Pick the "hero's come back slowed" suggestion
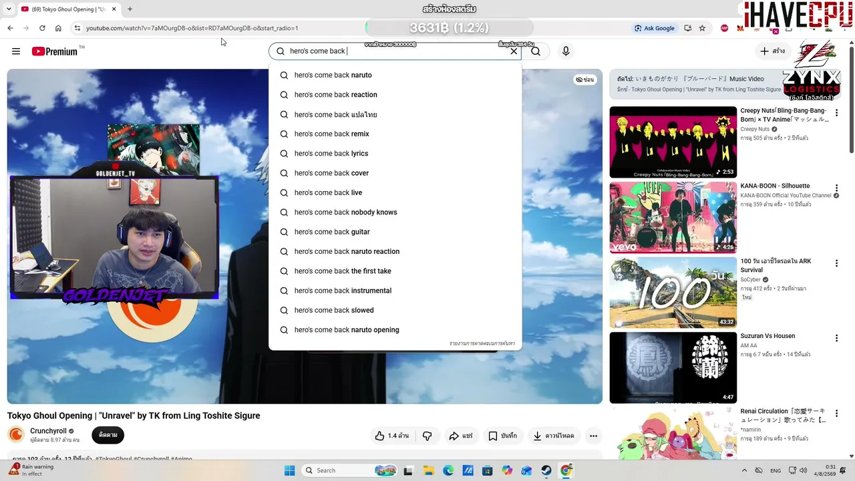Viewport: 855px width, 481px height. coord(395,310)
